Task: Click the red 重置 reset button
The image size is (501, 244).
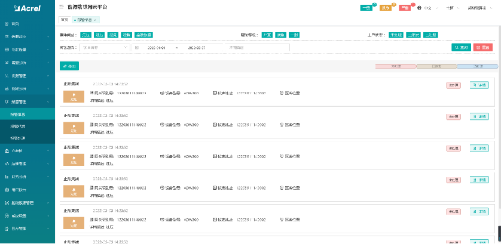Action: 483,47
